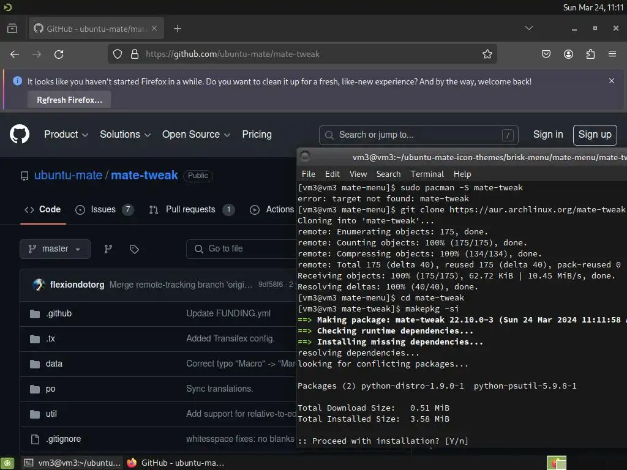This screenshot has width=627, height=470.
Task: Click the show desktop icon in bottom panel
Action: 7,463
